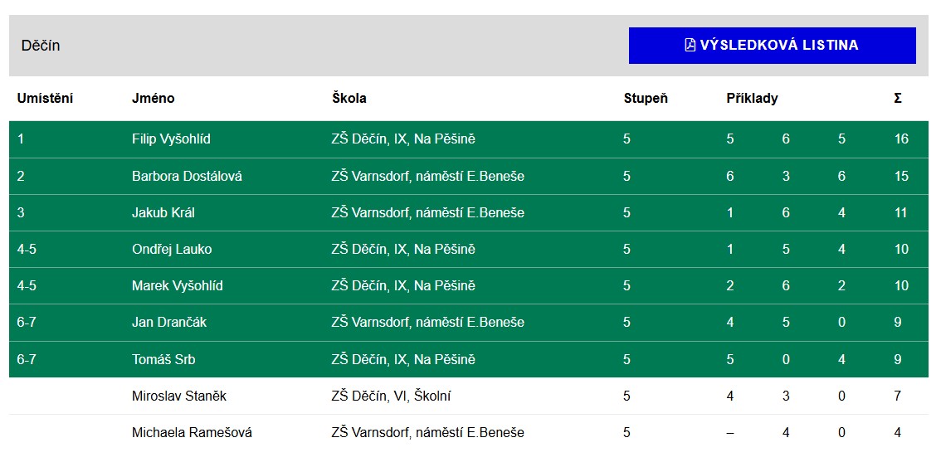
Task: Click the PDF icon on the blue button
Action: click(690, 45)
